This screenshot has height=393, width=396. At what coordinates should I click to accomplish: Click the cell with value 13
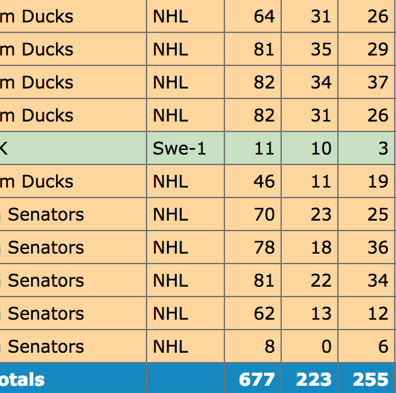pyautogui.click(x=321, y=314)
